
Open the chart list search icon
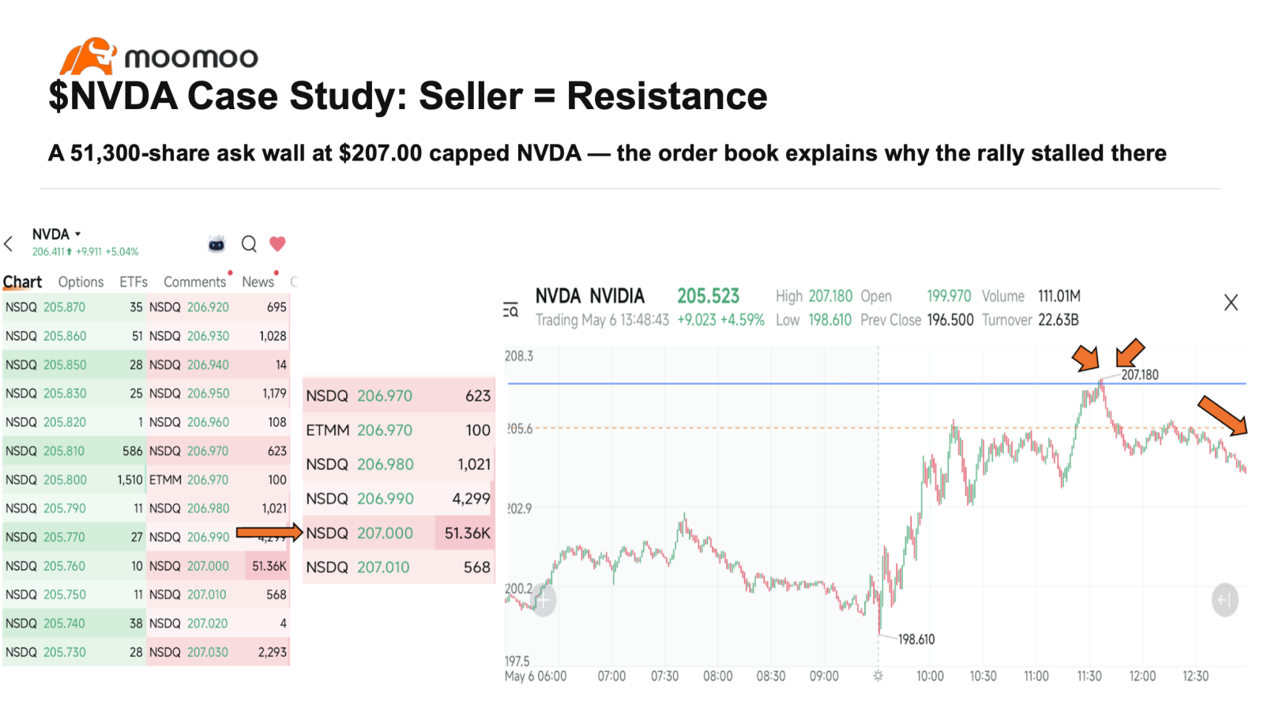pyautogui.click(x=511, y=310)
